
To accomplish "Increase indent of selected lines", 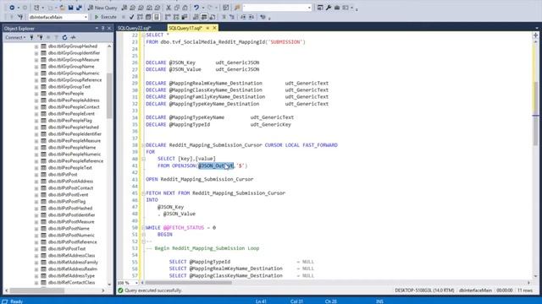I will tap(252, 17).
